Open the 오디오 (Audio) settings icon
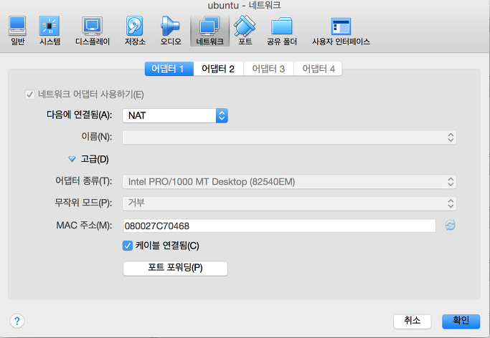The height and width of the screenshot is (338, 490). [x=171, y=31]
